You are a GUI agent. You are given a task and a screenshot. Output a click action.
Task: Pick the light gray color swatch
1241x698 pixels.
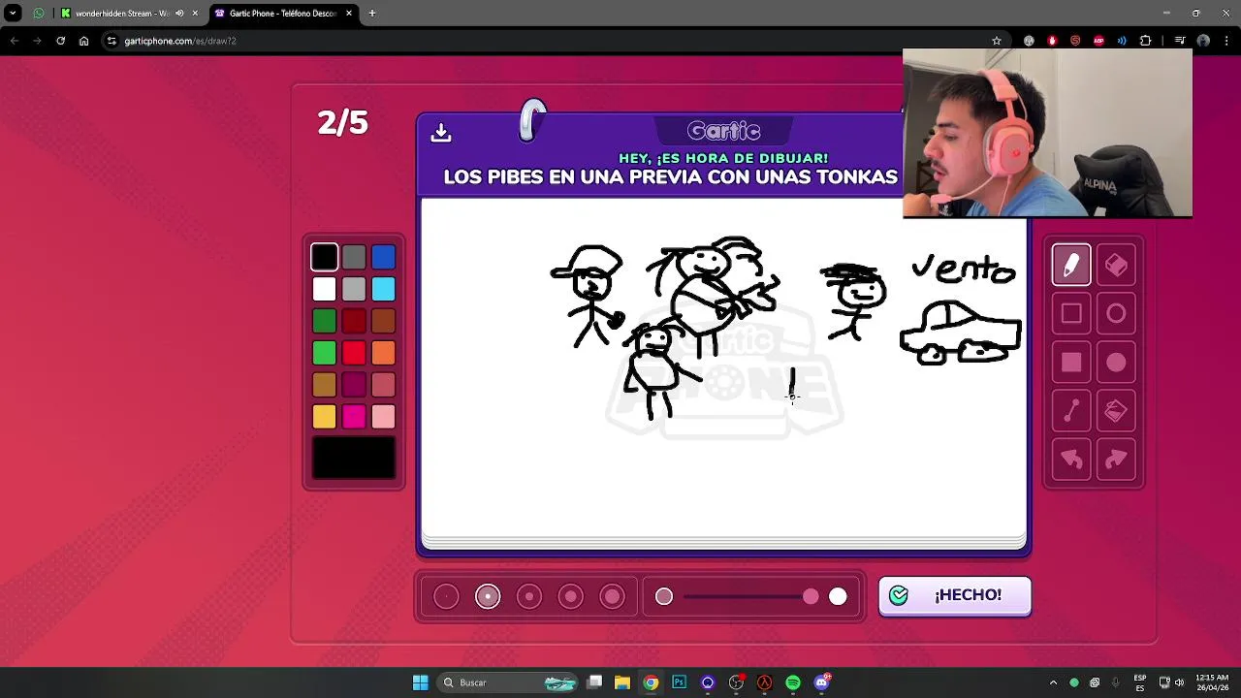[x=354, y=289]
